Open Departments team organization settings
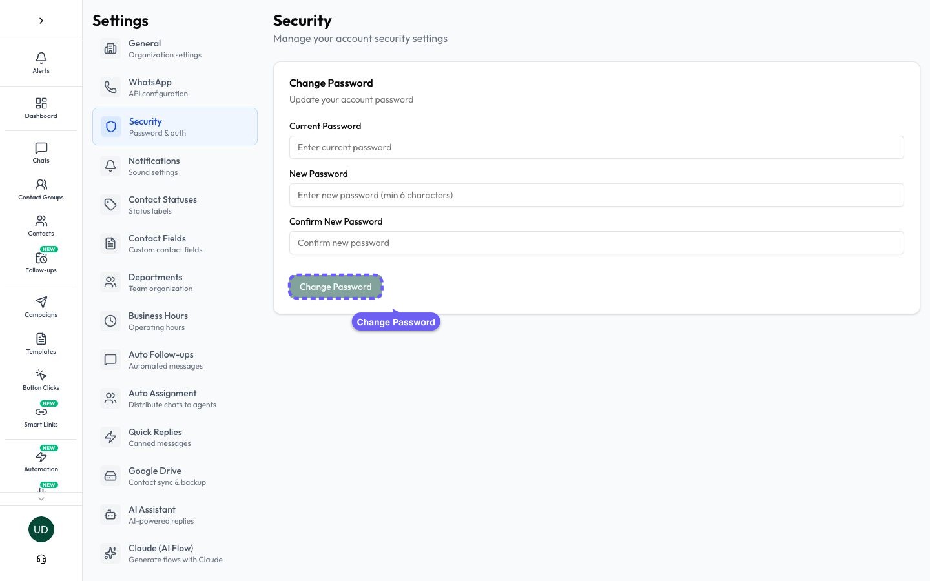 (175, 283)
